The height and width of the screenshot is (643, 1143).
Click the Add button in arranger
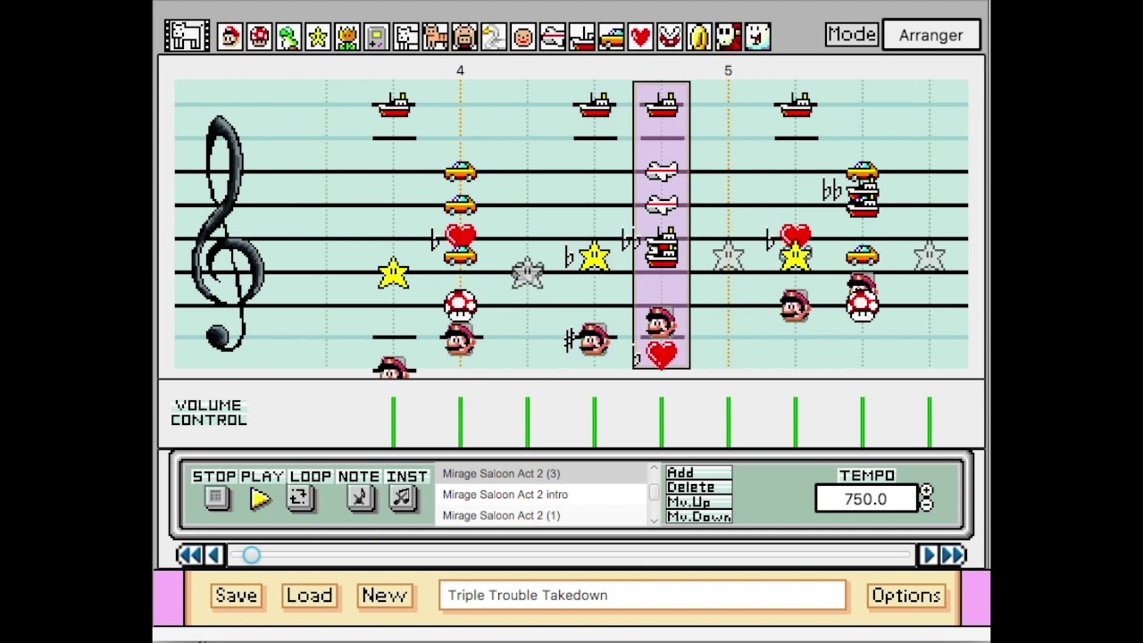[x=698, y=472]
